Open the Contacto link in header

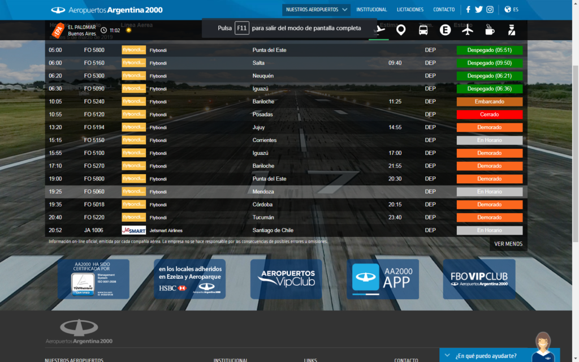pos(444,10)
